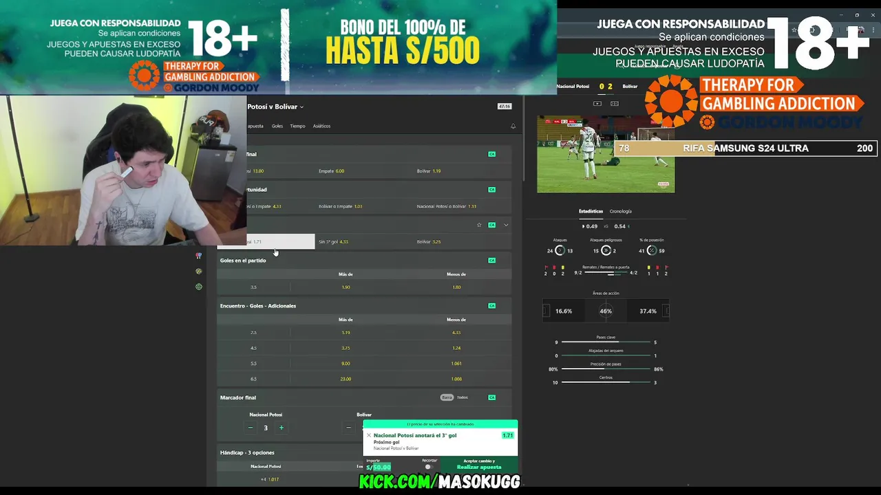Choose Más de 5.5 at 9.00
The image size is (881, 495).
[x=346, y=364]
